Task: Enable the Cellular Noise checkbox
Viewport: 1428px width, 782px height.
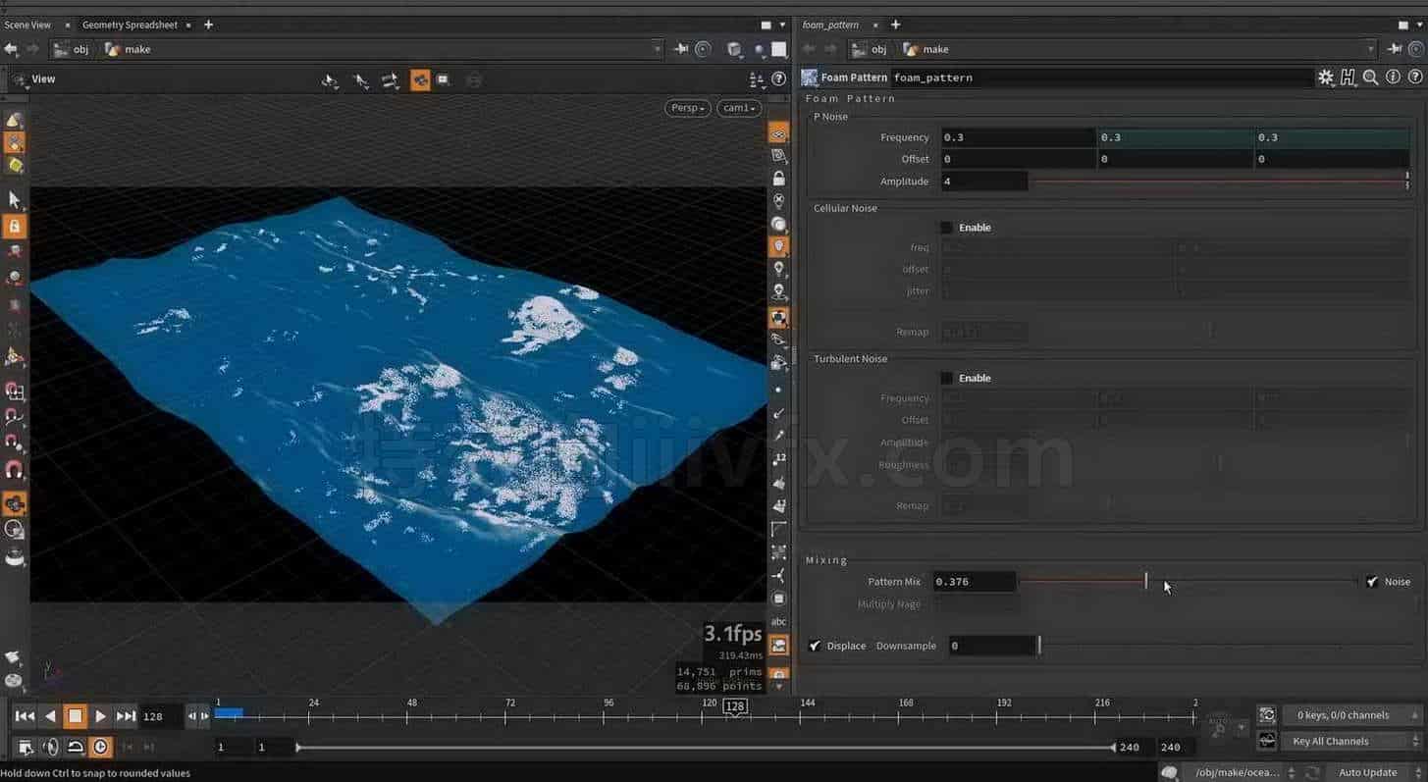Action: [947, 228]
